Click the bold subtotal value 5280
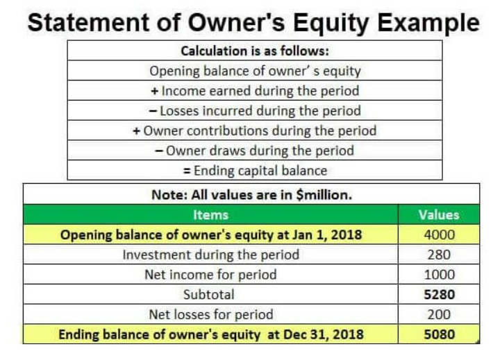 tap(439, 294)
